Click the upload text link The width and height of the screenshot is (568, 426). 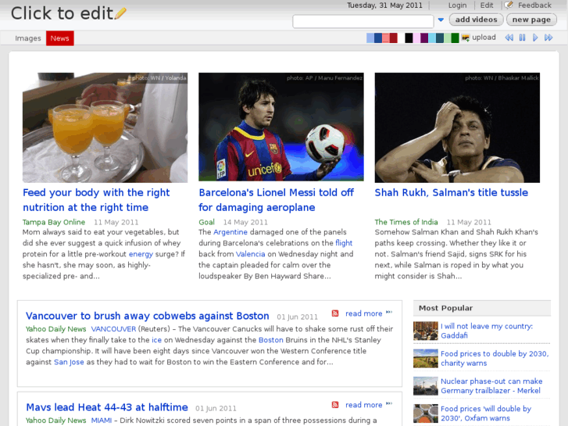pyautogui.click(x=484, y=38)
